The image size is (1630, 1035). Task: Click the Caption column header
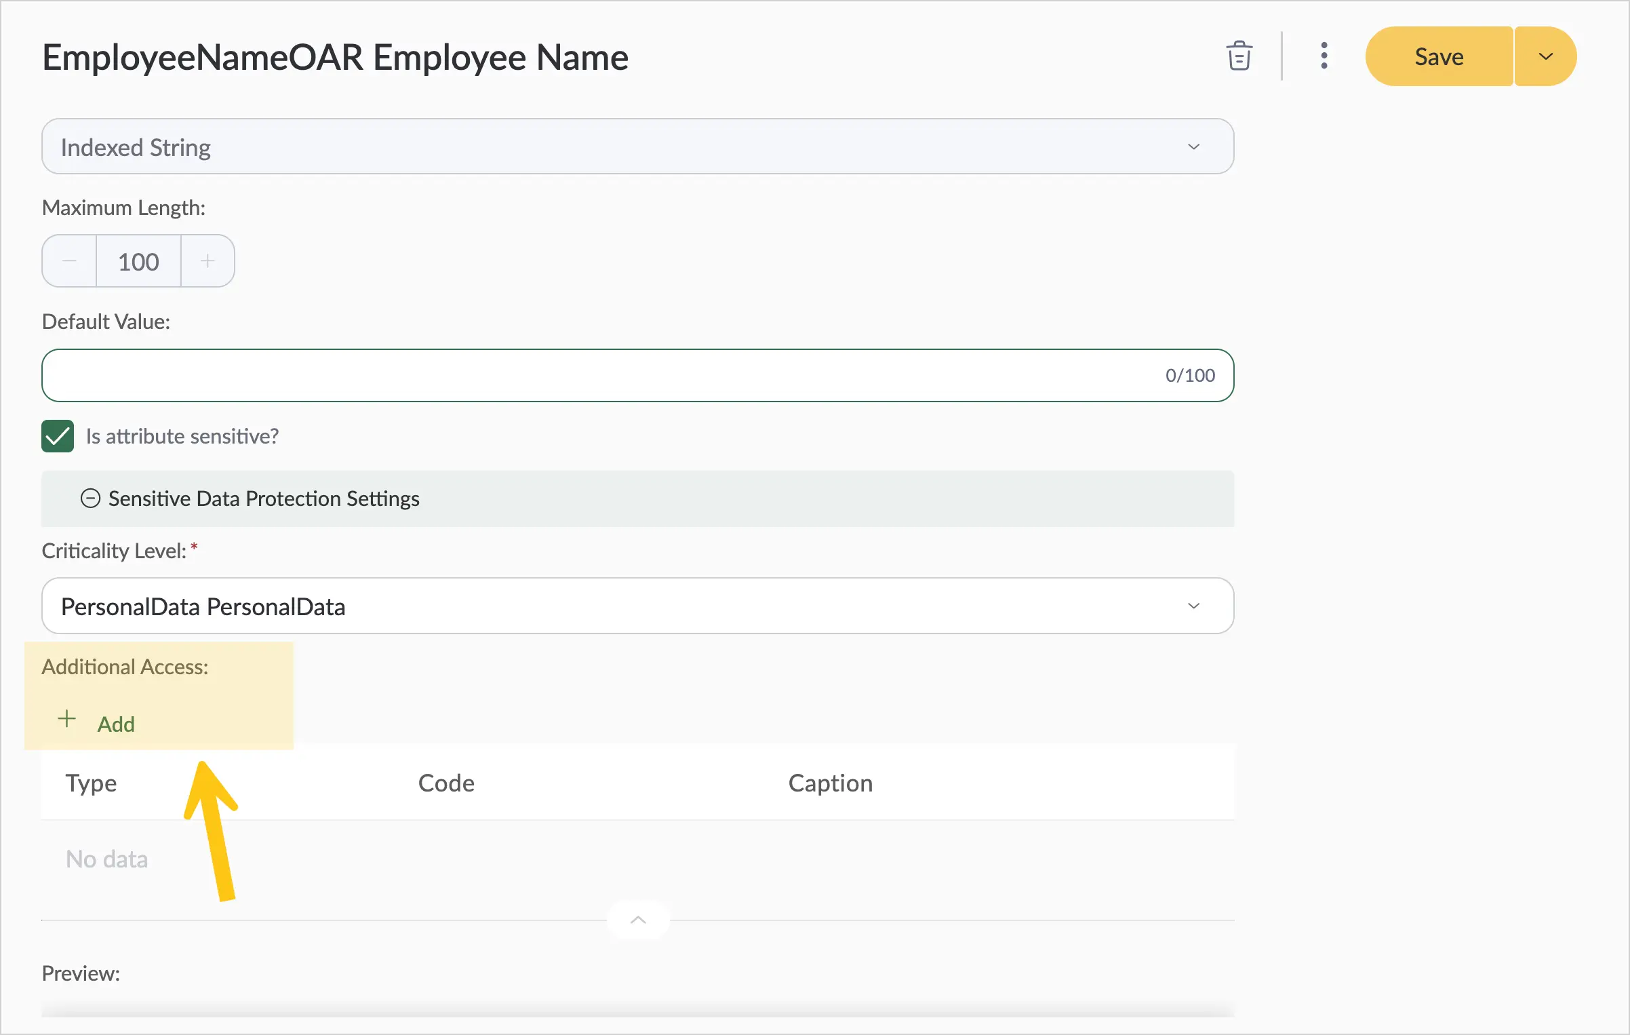[x=831, y=783]
